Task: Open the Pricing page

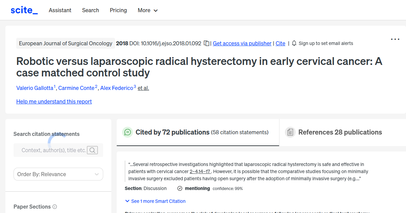Action: 118,10
